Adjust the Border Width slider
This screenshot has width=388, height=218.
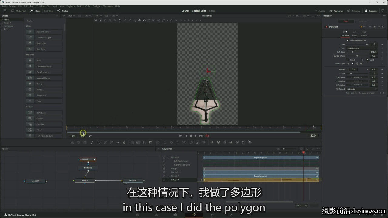(357, 56)
